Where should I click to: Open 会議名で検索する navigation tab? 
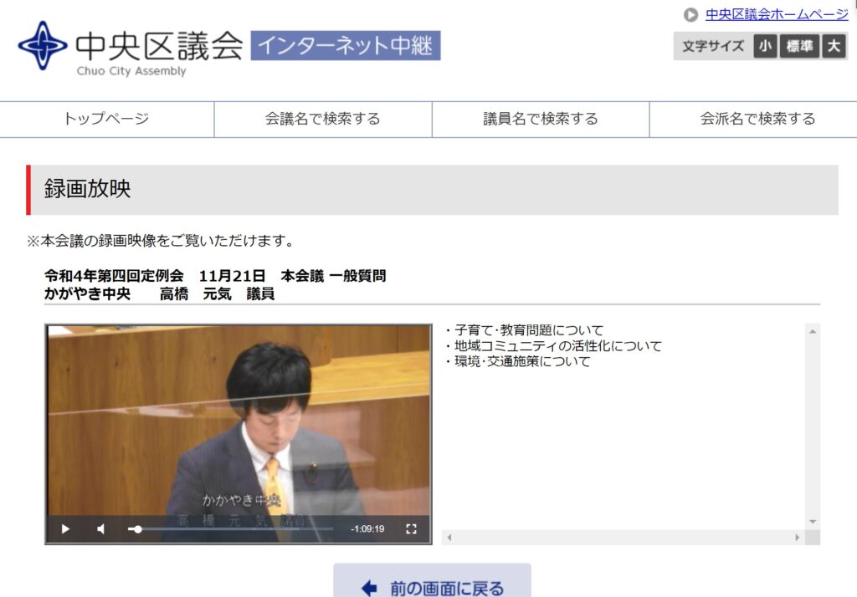pos(323,119)
